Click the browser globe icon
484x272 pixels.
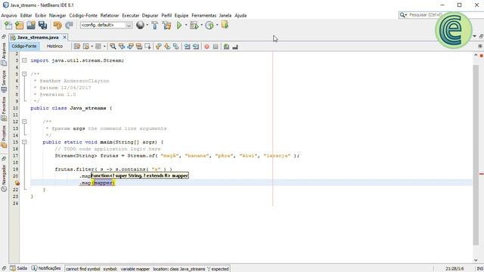pos(140,25)
